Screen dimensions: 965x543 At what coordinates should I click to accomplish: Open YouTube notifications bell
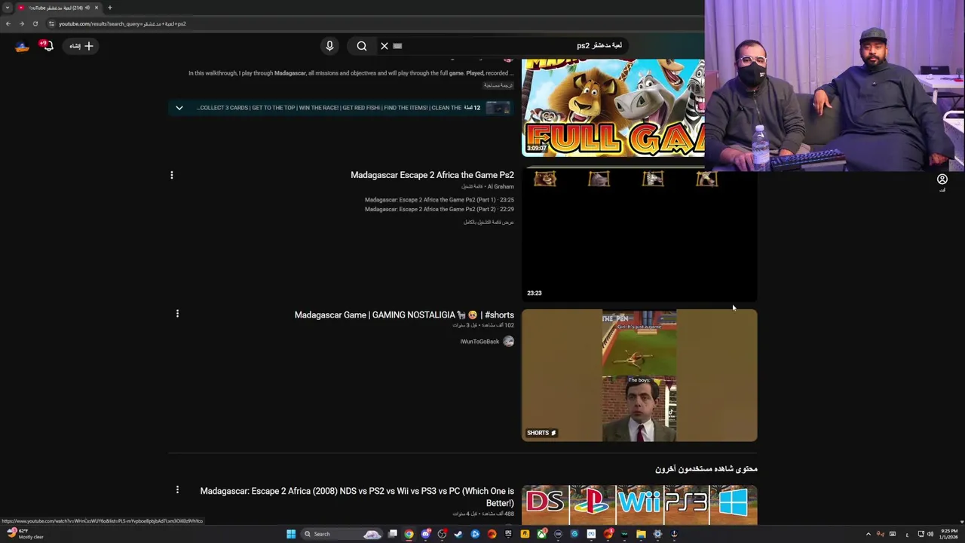click(x=47, y=46)
